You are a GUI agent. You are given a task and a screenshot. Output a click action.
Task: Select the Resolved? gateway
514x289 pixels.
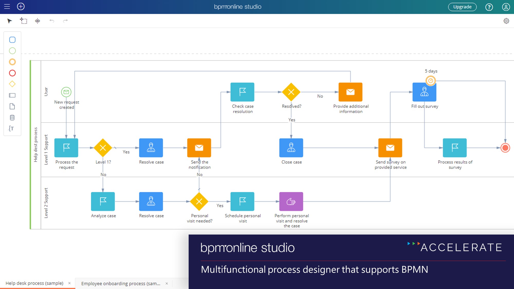pos(291,92)
